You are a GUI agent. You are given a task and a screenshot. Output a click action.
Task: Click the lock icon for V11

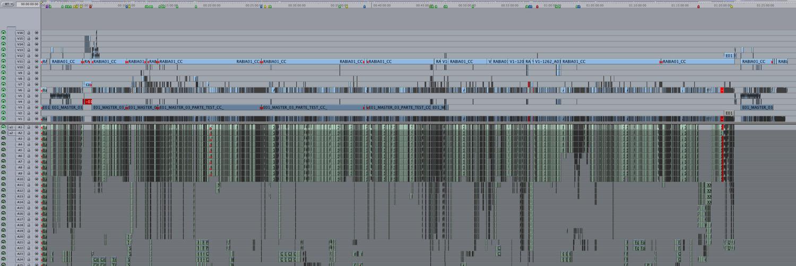pyautogui.click(x=29, y=62)
